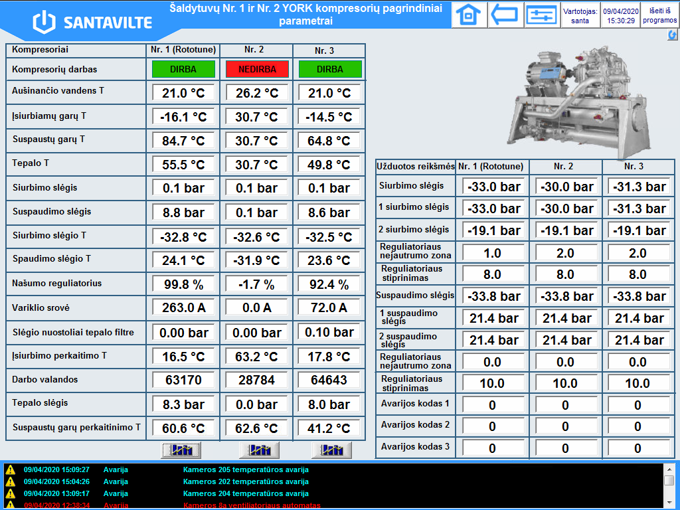Edit Reguliatoriaus stiprinimas 8.0 for Nr. 2
The width and height of the screenshot is (680, 510).
point(566,274)
